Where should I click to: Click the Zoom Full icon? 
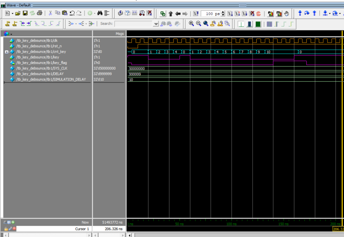(x=206, y=24)
